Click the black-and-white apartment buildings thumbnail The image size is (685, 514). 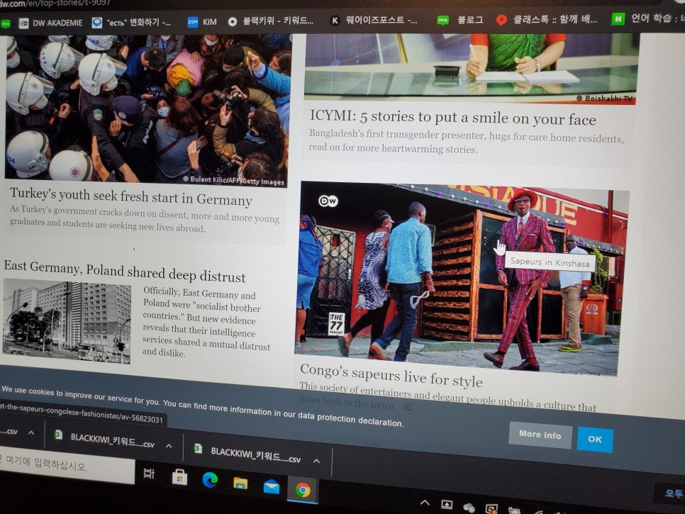coord(67,321)
